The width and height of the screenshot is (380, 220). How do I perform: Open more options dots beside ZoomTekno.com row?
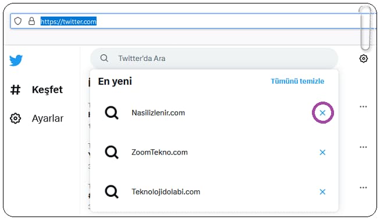click(x=363, y=147)
